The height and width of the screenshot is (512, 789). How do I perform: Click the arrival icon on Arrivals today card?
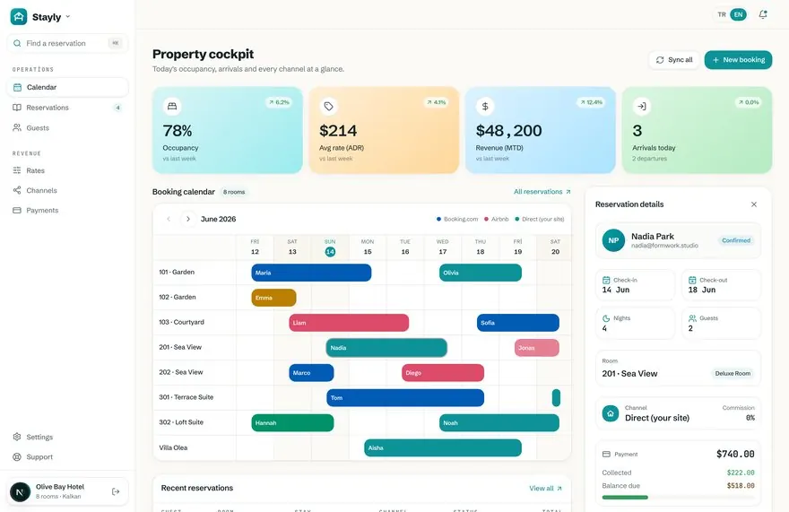642,106
